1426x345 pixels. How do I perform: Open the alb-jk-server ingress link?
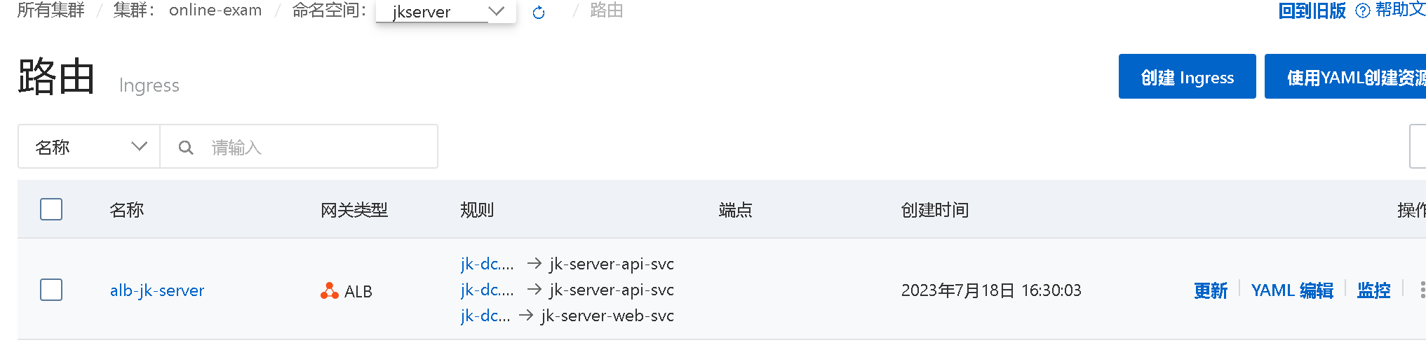[x=157, y=290]
